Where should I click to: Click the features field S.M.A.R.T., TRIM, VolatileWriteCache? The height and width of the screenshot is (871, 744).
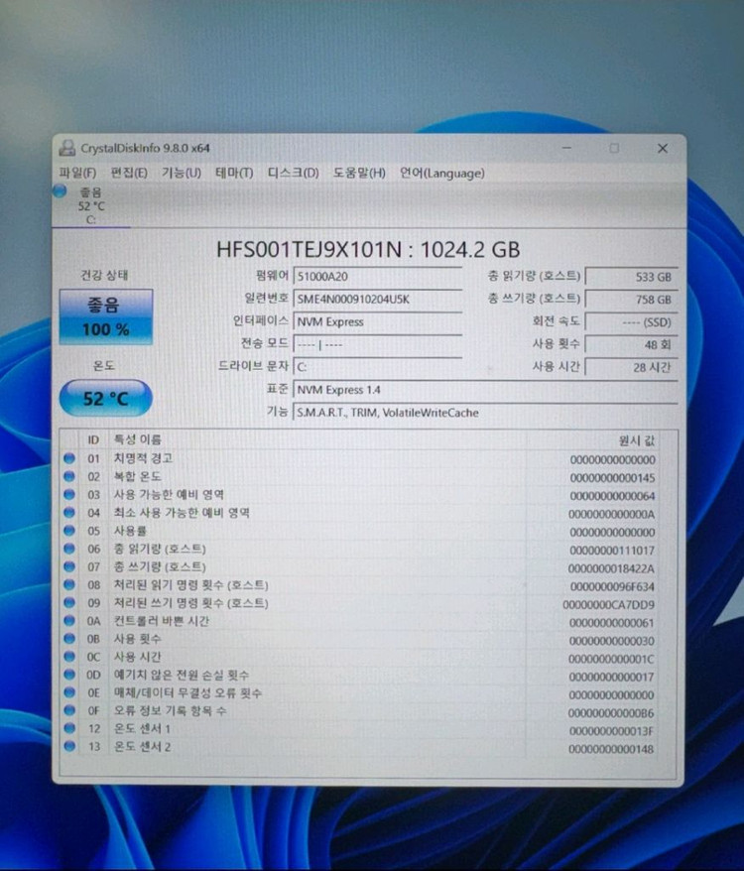coord(485,413)
